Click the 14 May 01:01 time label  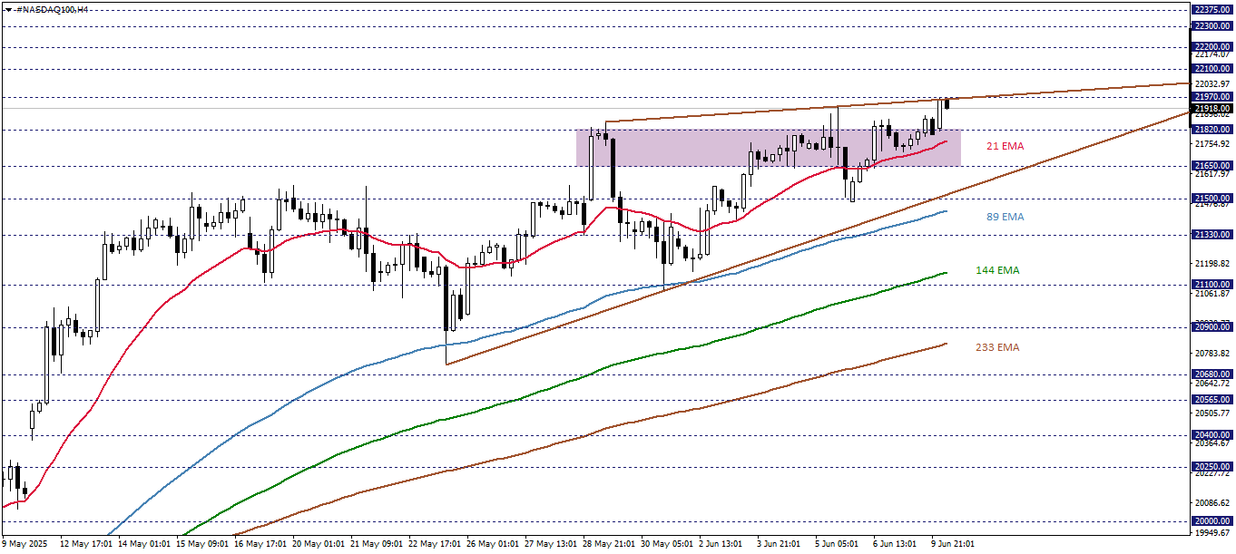tap(144, 545)
